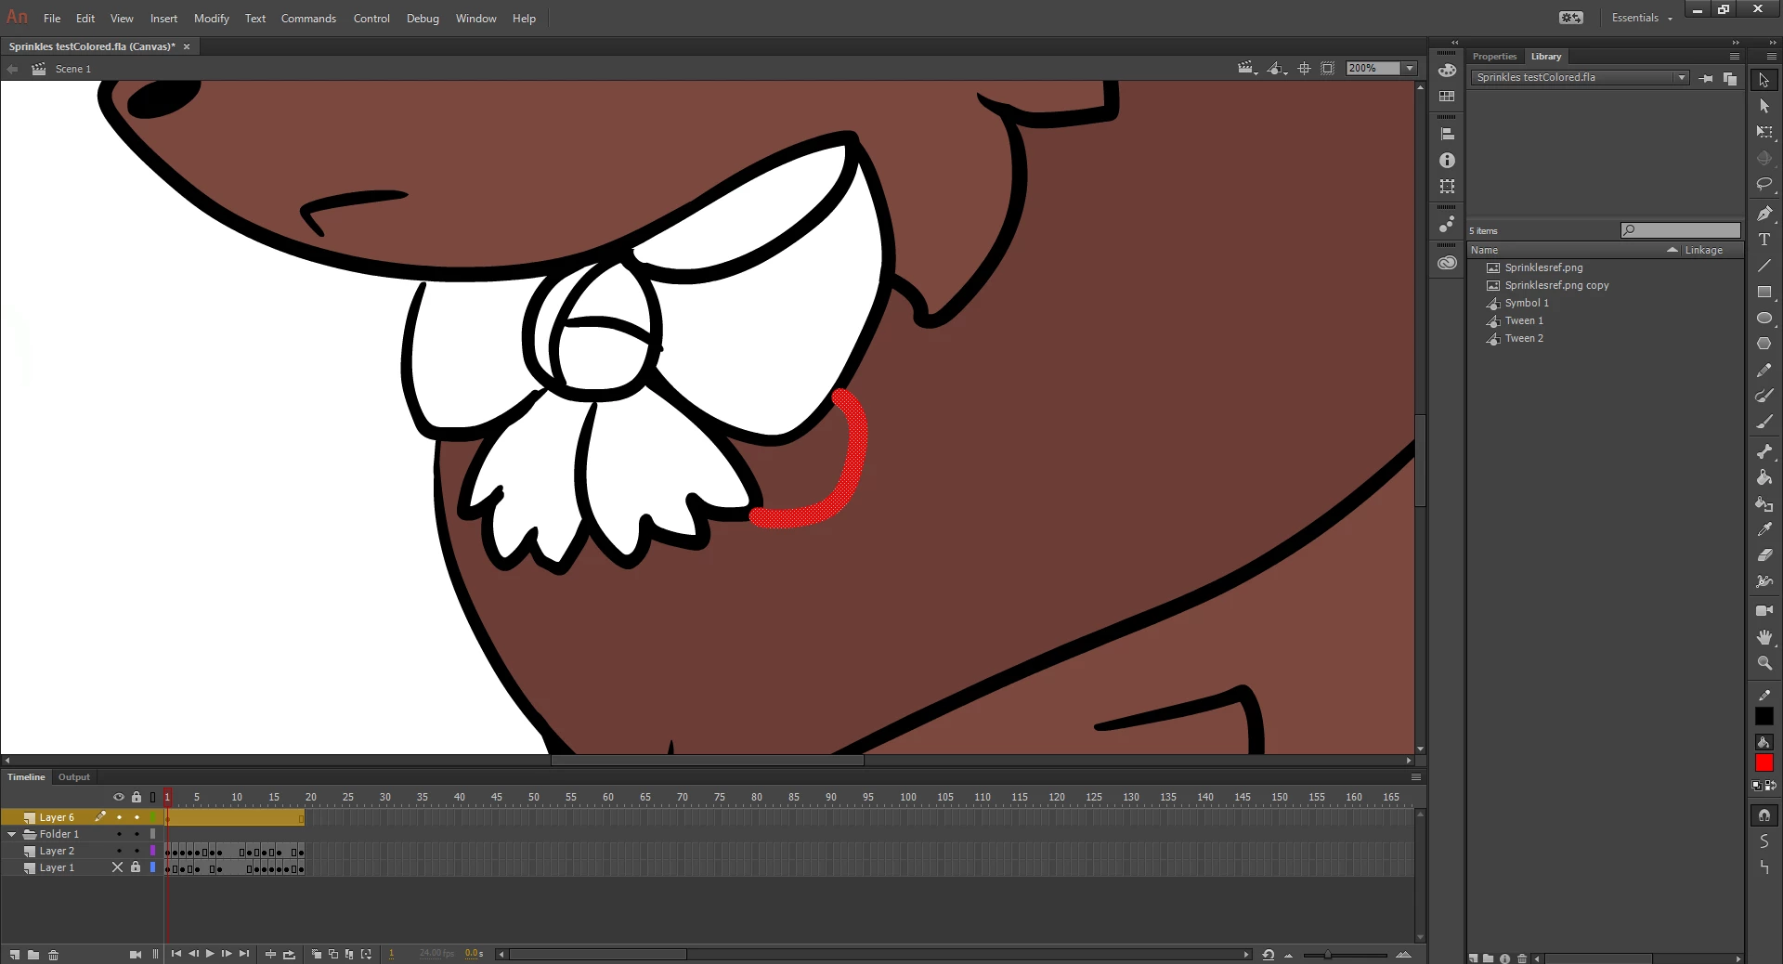Open the Align panel

pos(1447,134)
